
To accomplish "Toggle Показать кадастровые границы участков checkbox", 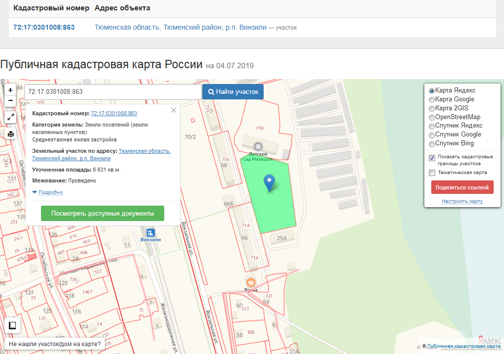I will [432, 158].
